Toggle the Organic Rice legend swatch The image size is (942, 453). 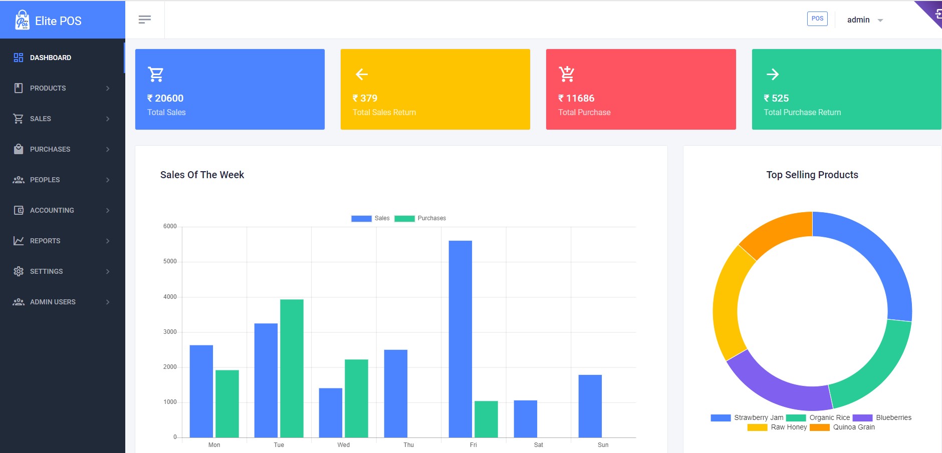[x=796, y=417]
